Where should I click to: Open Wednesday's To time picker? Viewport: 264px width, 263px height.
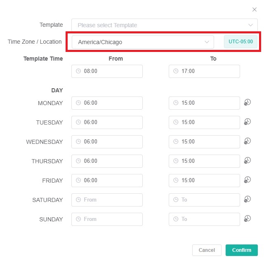click(x=204, y=142)
